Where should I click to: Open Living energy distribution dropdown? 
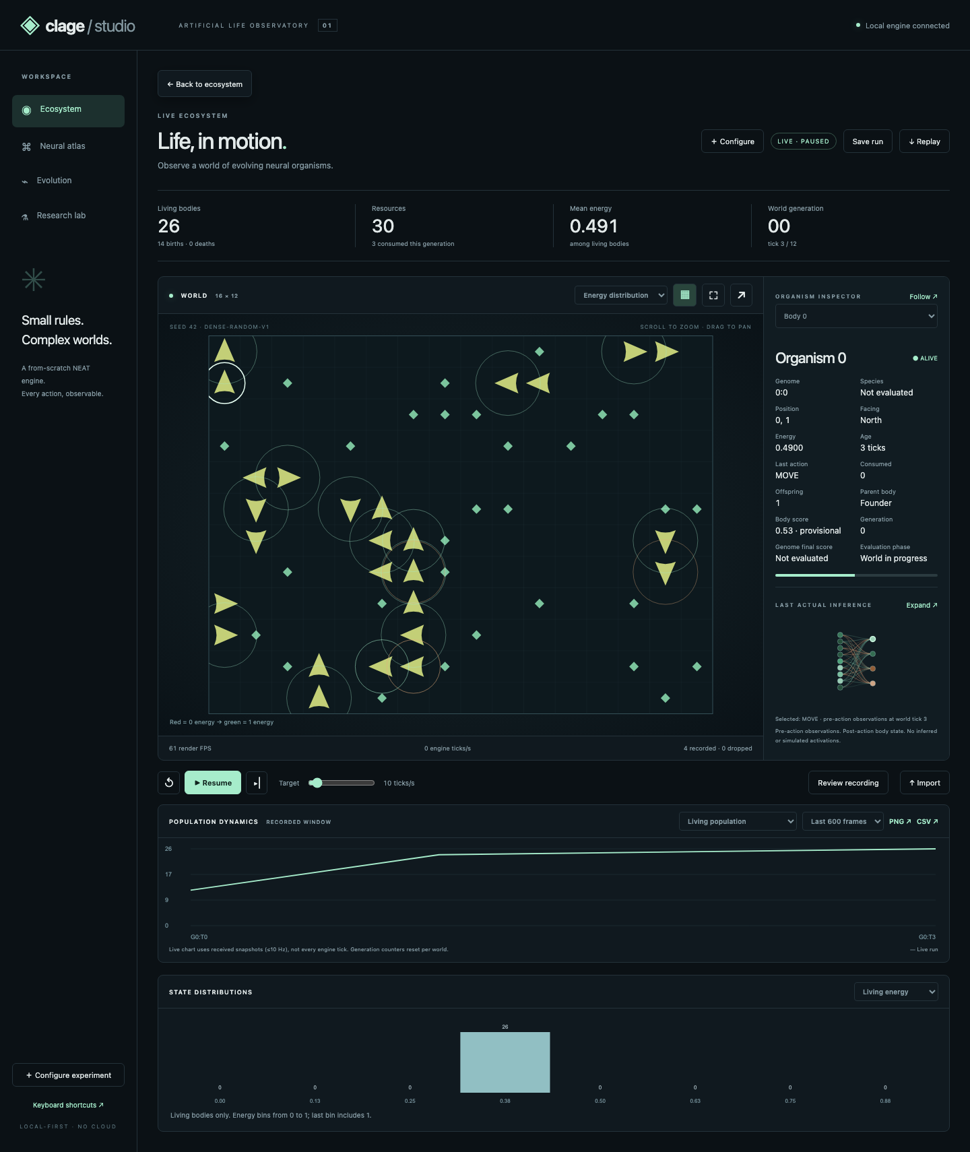[896, 992]
